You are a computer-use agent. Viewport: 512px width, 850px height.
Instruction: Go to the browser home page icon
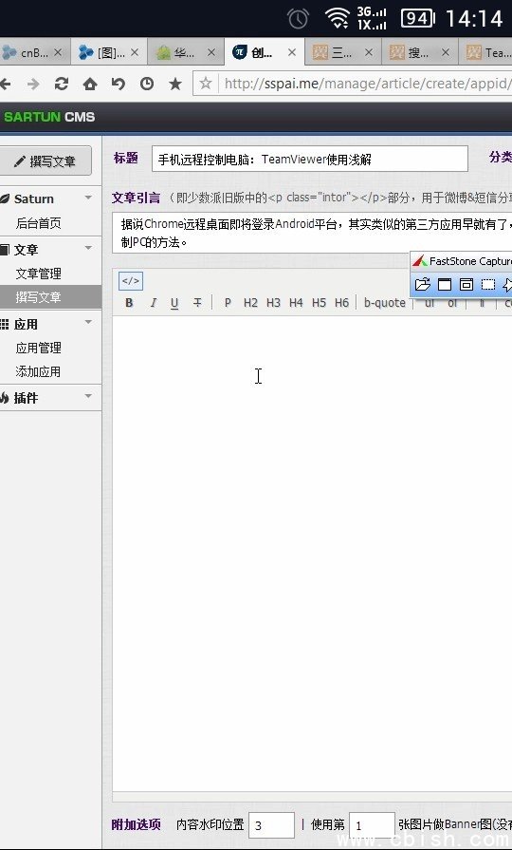[x=90, y=84]
